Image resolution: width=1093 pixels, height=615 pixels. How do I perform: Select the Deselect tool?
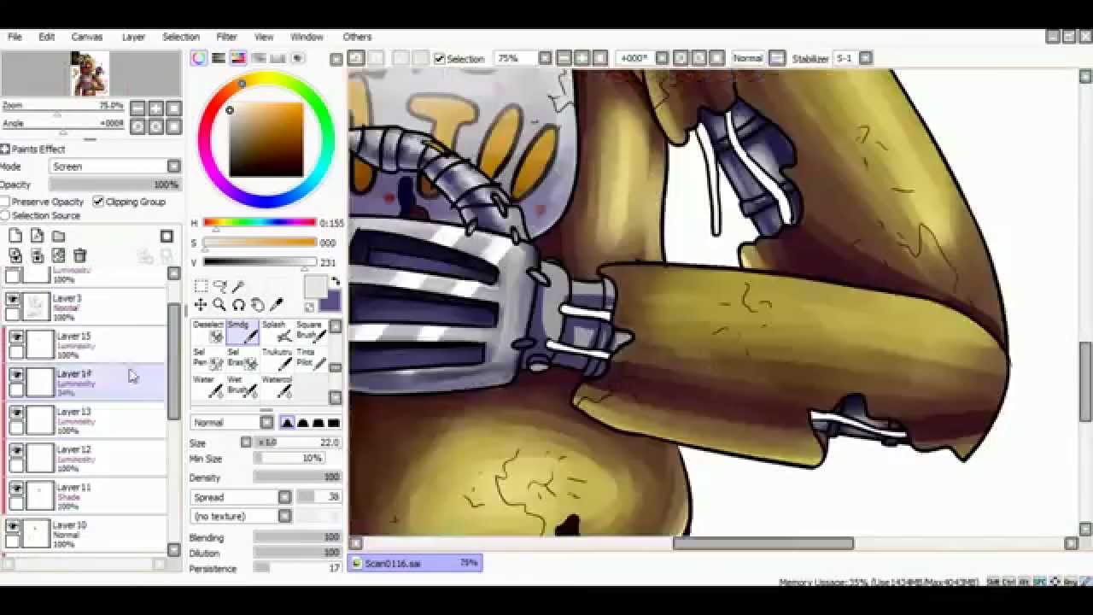[x=208, y=331]
